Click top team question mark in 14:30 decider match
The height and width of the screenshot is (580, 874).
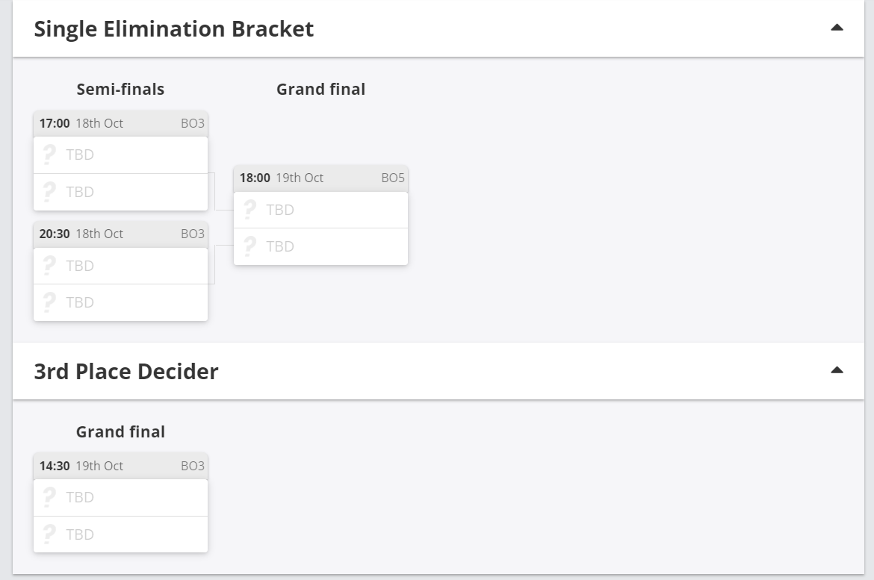49,497
